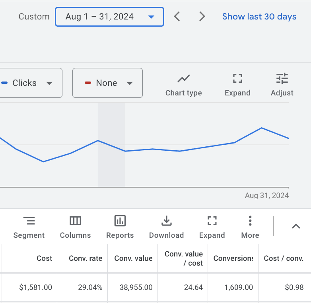Download the table data
This screenshot has width=311, height=303.
point(166,227)
